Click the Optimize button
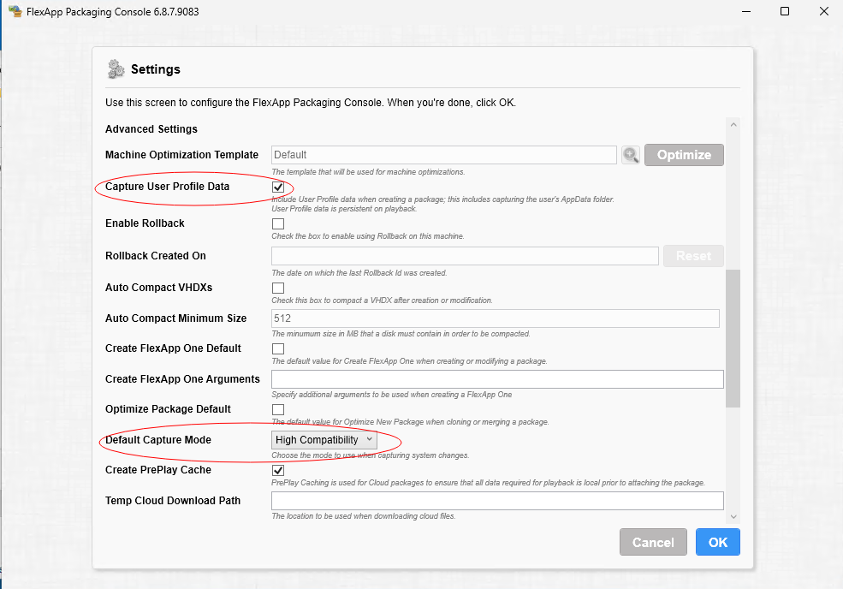Viewport: 843px width, 589px height. click(x=684, y=155)
